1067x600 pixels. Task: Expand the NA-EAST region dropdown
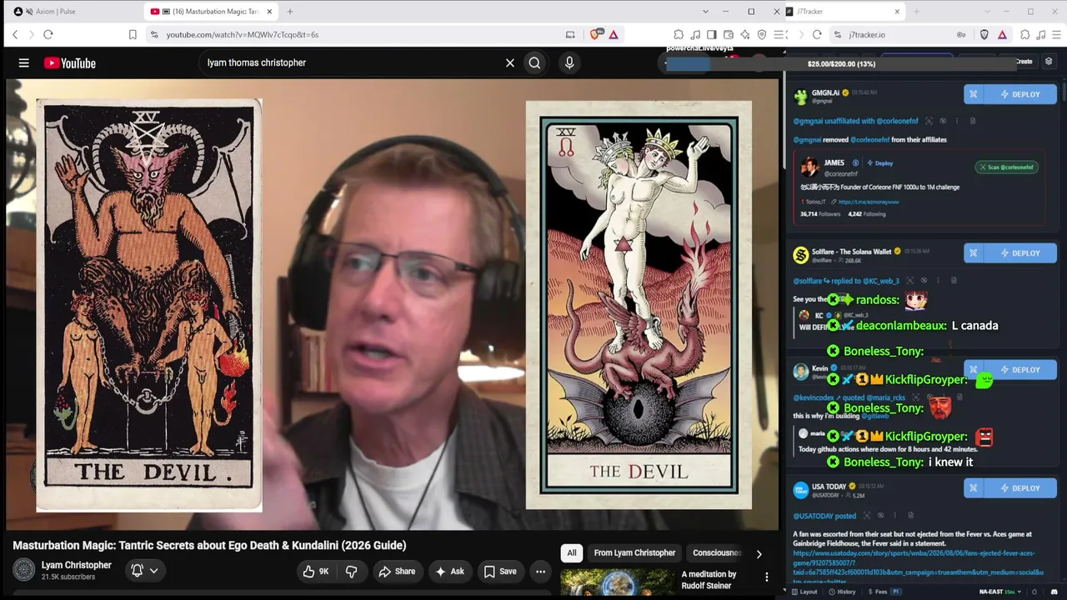pyautogui.click(x=1001, y=592)
